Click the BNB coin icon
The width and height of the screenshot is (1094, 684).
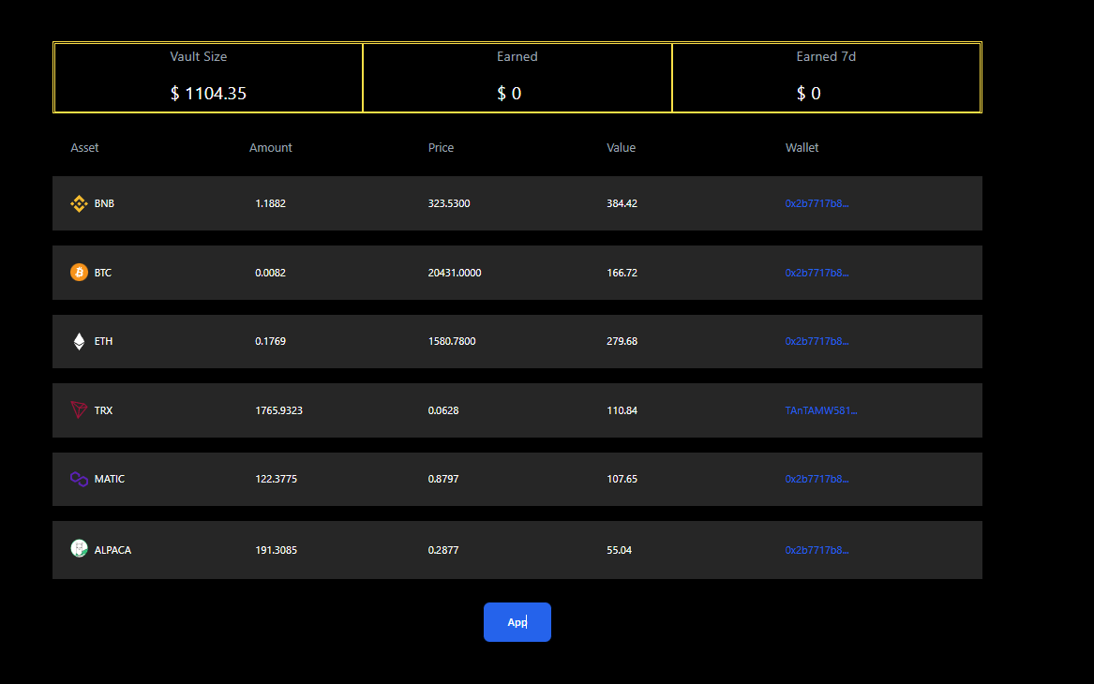pyautogui.click(x=79, y=203)
